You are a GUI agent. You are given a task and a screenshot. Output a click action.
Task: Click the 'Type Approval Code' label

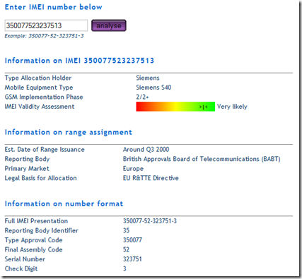(34, 240)
